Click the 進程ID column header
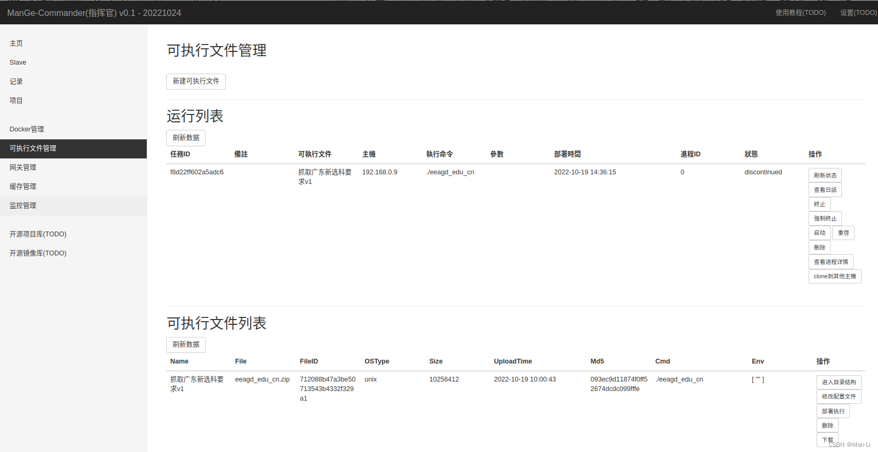This screenshot has height=452, width=878. pyautogui.click(x=690, y=154)
